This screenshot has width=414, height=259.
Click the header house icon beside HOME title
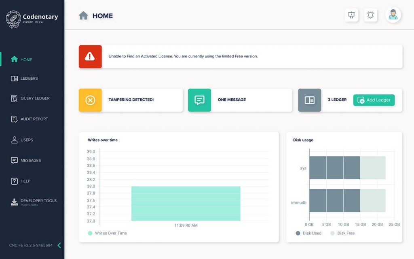coord(83,16)
